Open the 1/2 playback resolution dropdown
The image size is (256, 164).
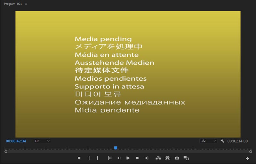(208, 141)
